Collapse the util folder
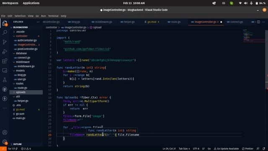The image size is (268, 151). (x=18, y=96)
